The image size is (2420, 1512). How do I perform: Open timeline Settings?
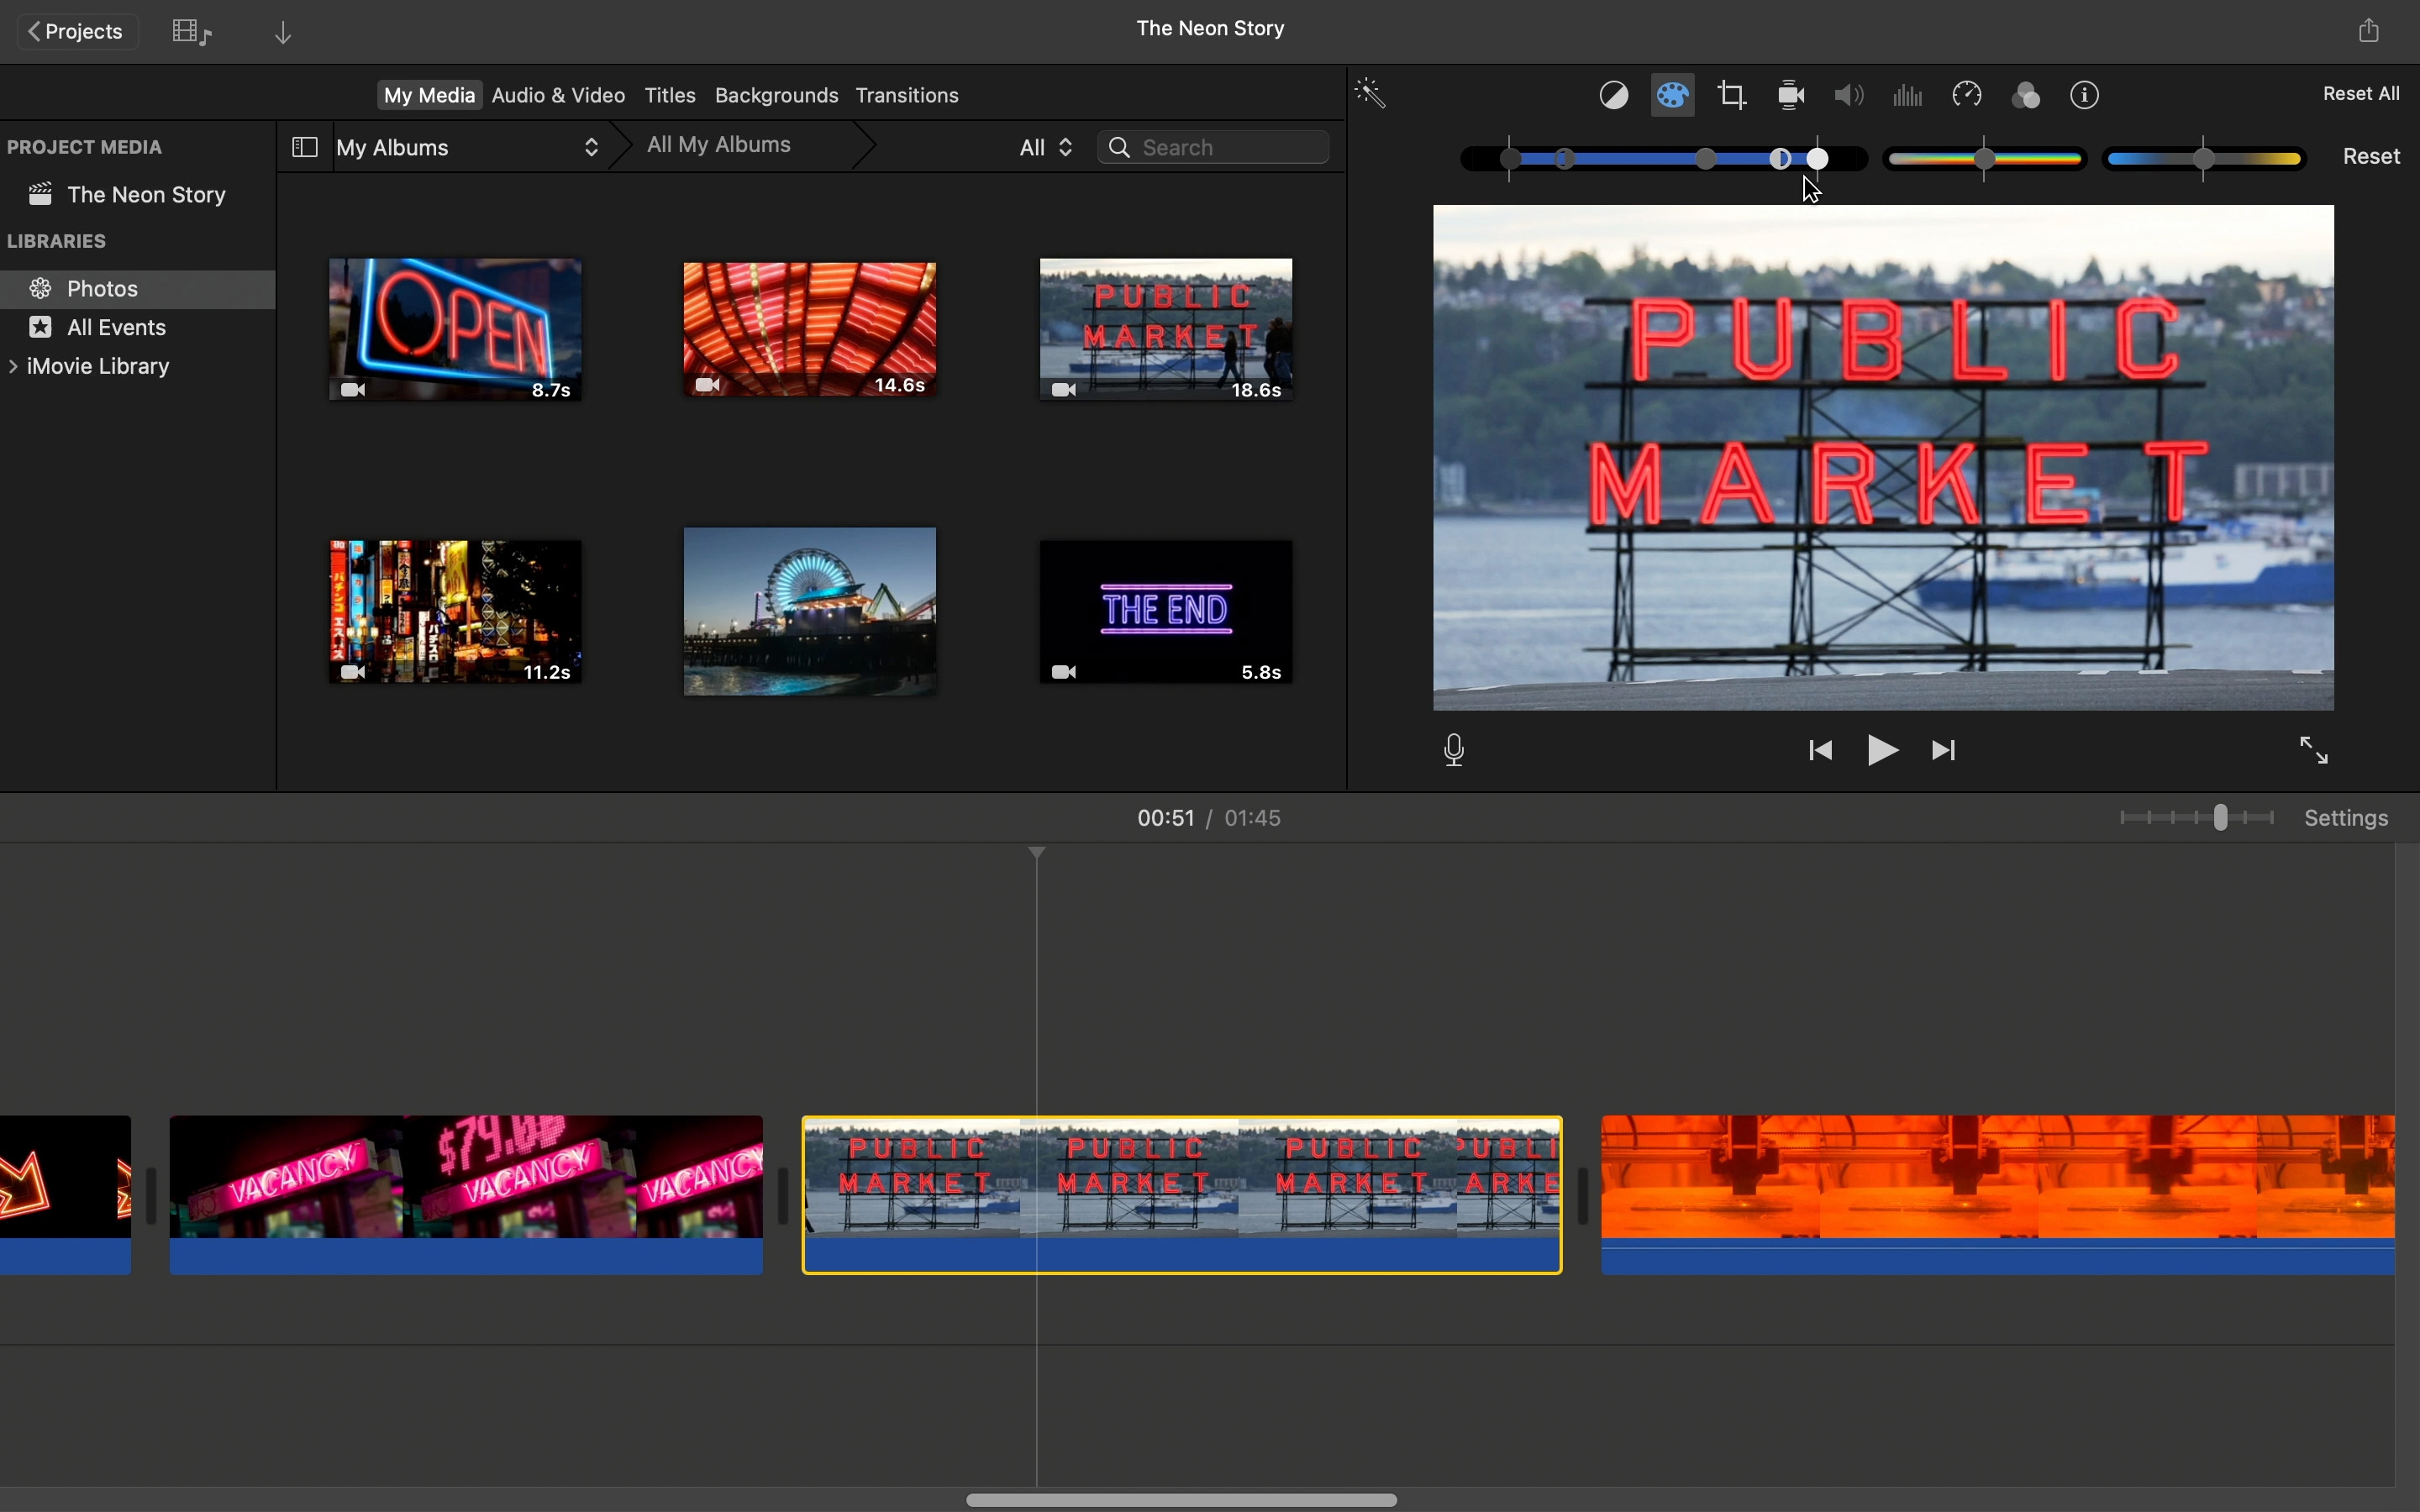[x=2346, y=819]
